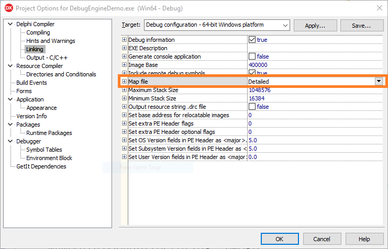Screen dimensions: 388x249
Task: Expand the Debug information property row
Action: click(x=124, y=40)
